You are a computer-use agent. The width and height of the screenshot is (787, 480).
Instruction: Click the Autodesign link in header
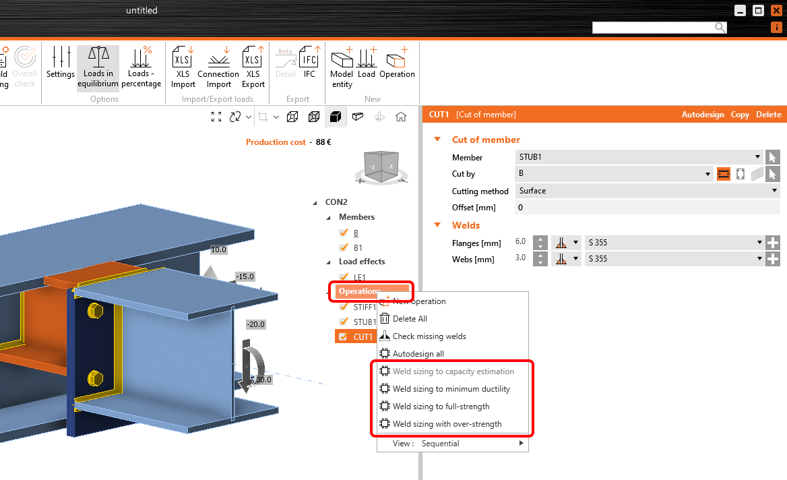pos(703,115)
